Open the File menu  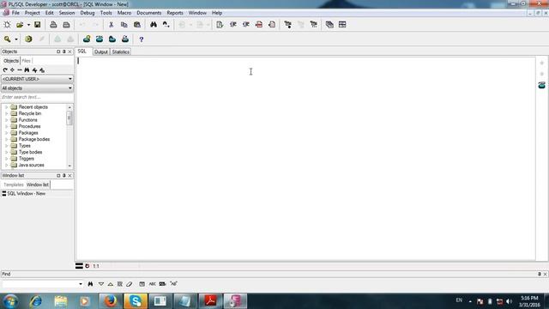click(x=15, y=13)
